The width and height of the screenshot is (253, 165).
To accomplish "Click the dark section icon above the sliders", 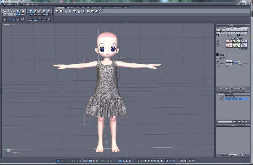I will 218,55.
